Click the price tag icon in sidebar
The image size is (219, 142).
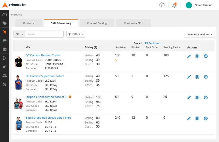click(4, 23)
